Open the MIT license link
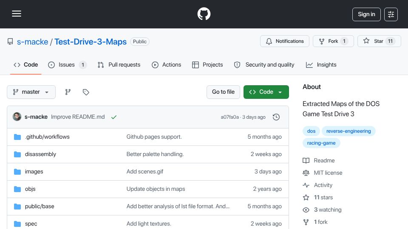 pos(323,173)
